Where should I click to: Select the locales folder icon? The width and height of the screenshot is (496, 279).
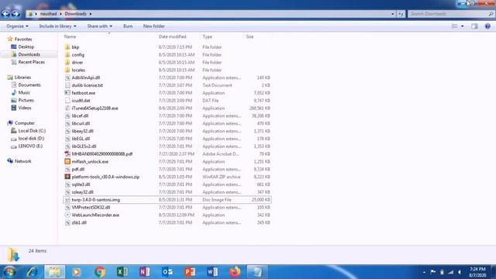pyautogui.click(x=67, y=70)
